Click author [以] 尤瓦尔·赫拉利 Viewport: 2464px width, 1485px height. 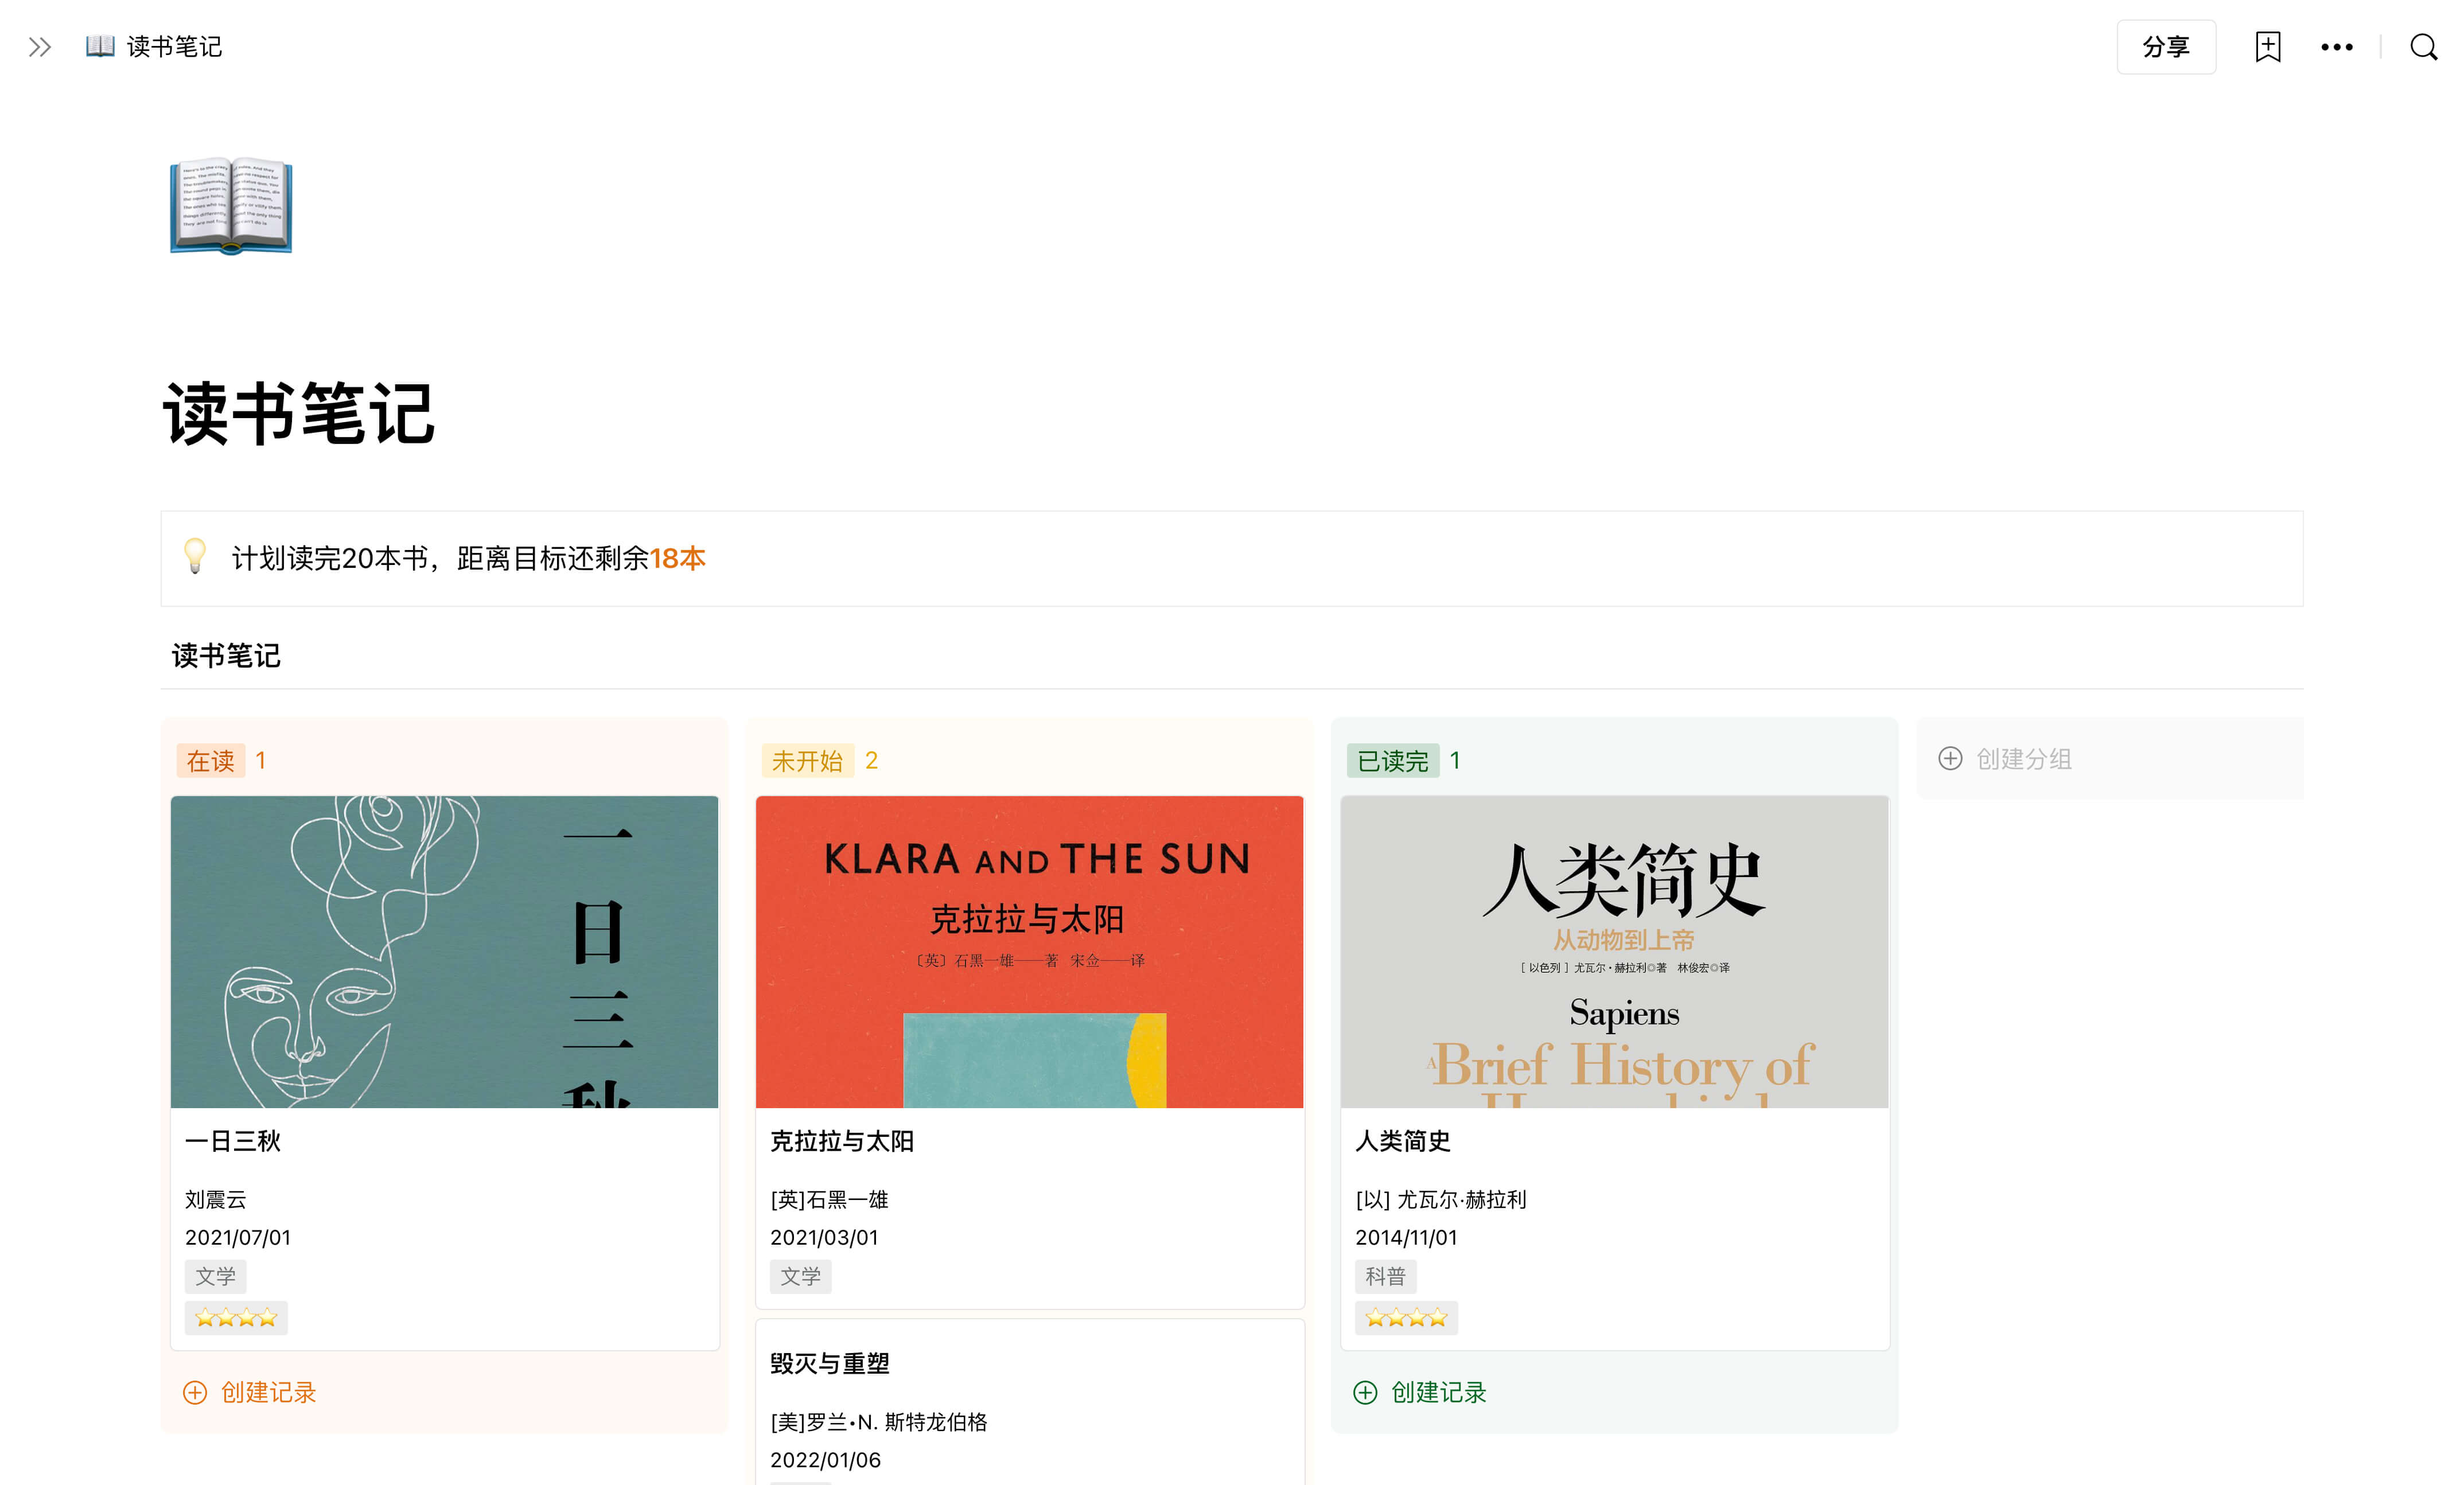(x=1440, y=1199)
